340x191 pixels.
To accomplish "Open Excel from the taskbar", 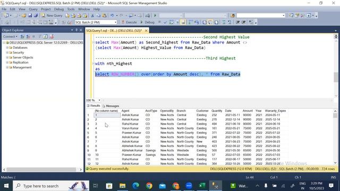I will point(202,186).
